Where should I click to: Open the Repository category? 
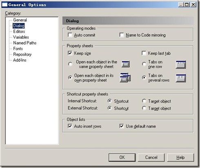22,55
